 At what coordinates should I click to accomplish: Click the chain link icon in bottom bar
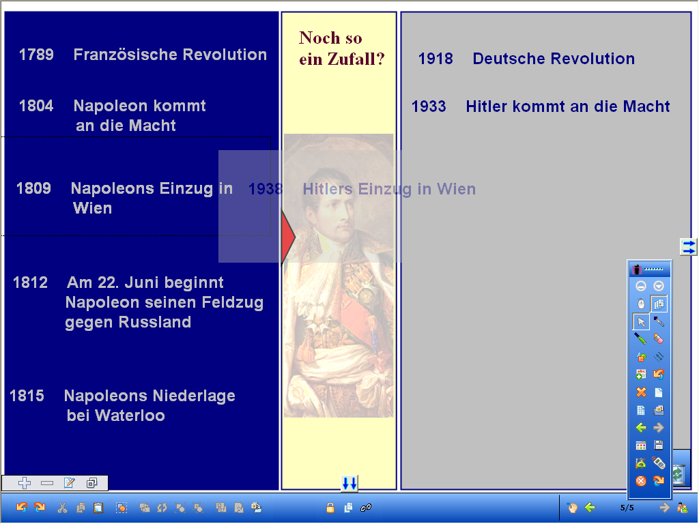366,508
